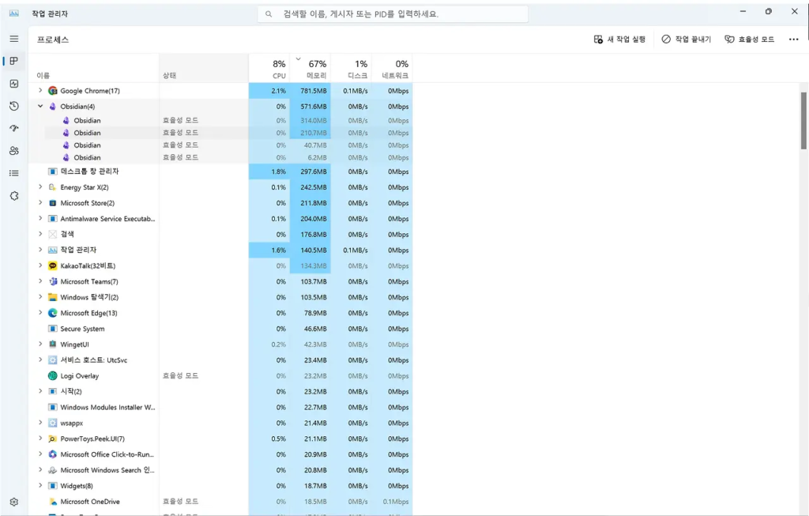The width and height of the screenshot is (809, 516).
Task: Click the Energy Star X process icon
Action: pyautogui.click(x=53, y=187)
